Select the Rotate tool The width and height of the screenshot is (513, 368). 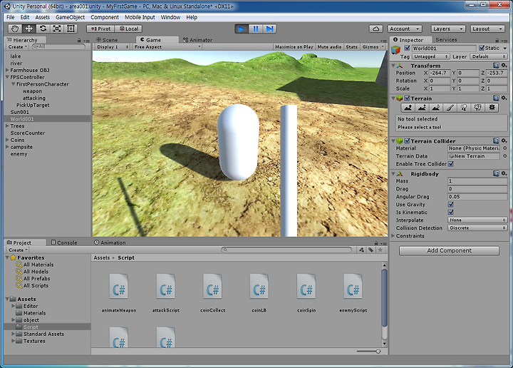coord(43,29)
